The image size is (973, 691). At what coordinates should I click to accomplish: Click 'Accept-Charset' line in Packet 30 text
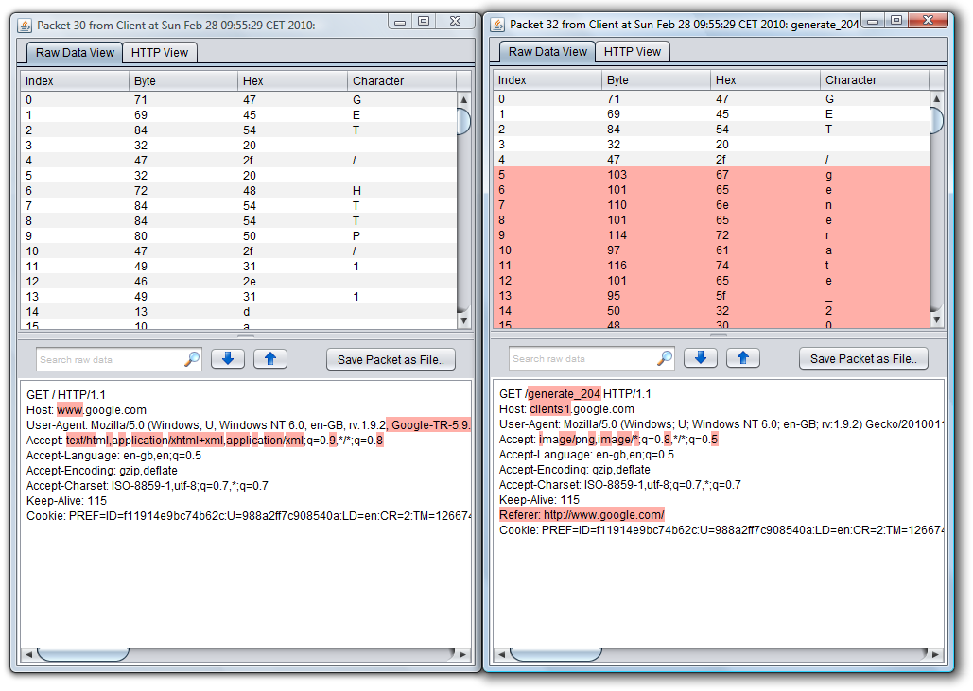148,486
